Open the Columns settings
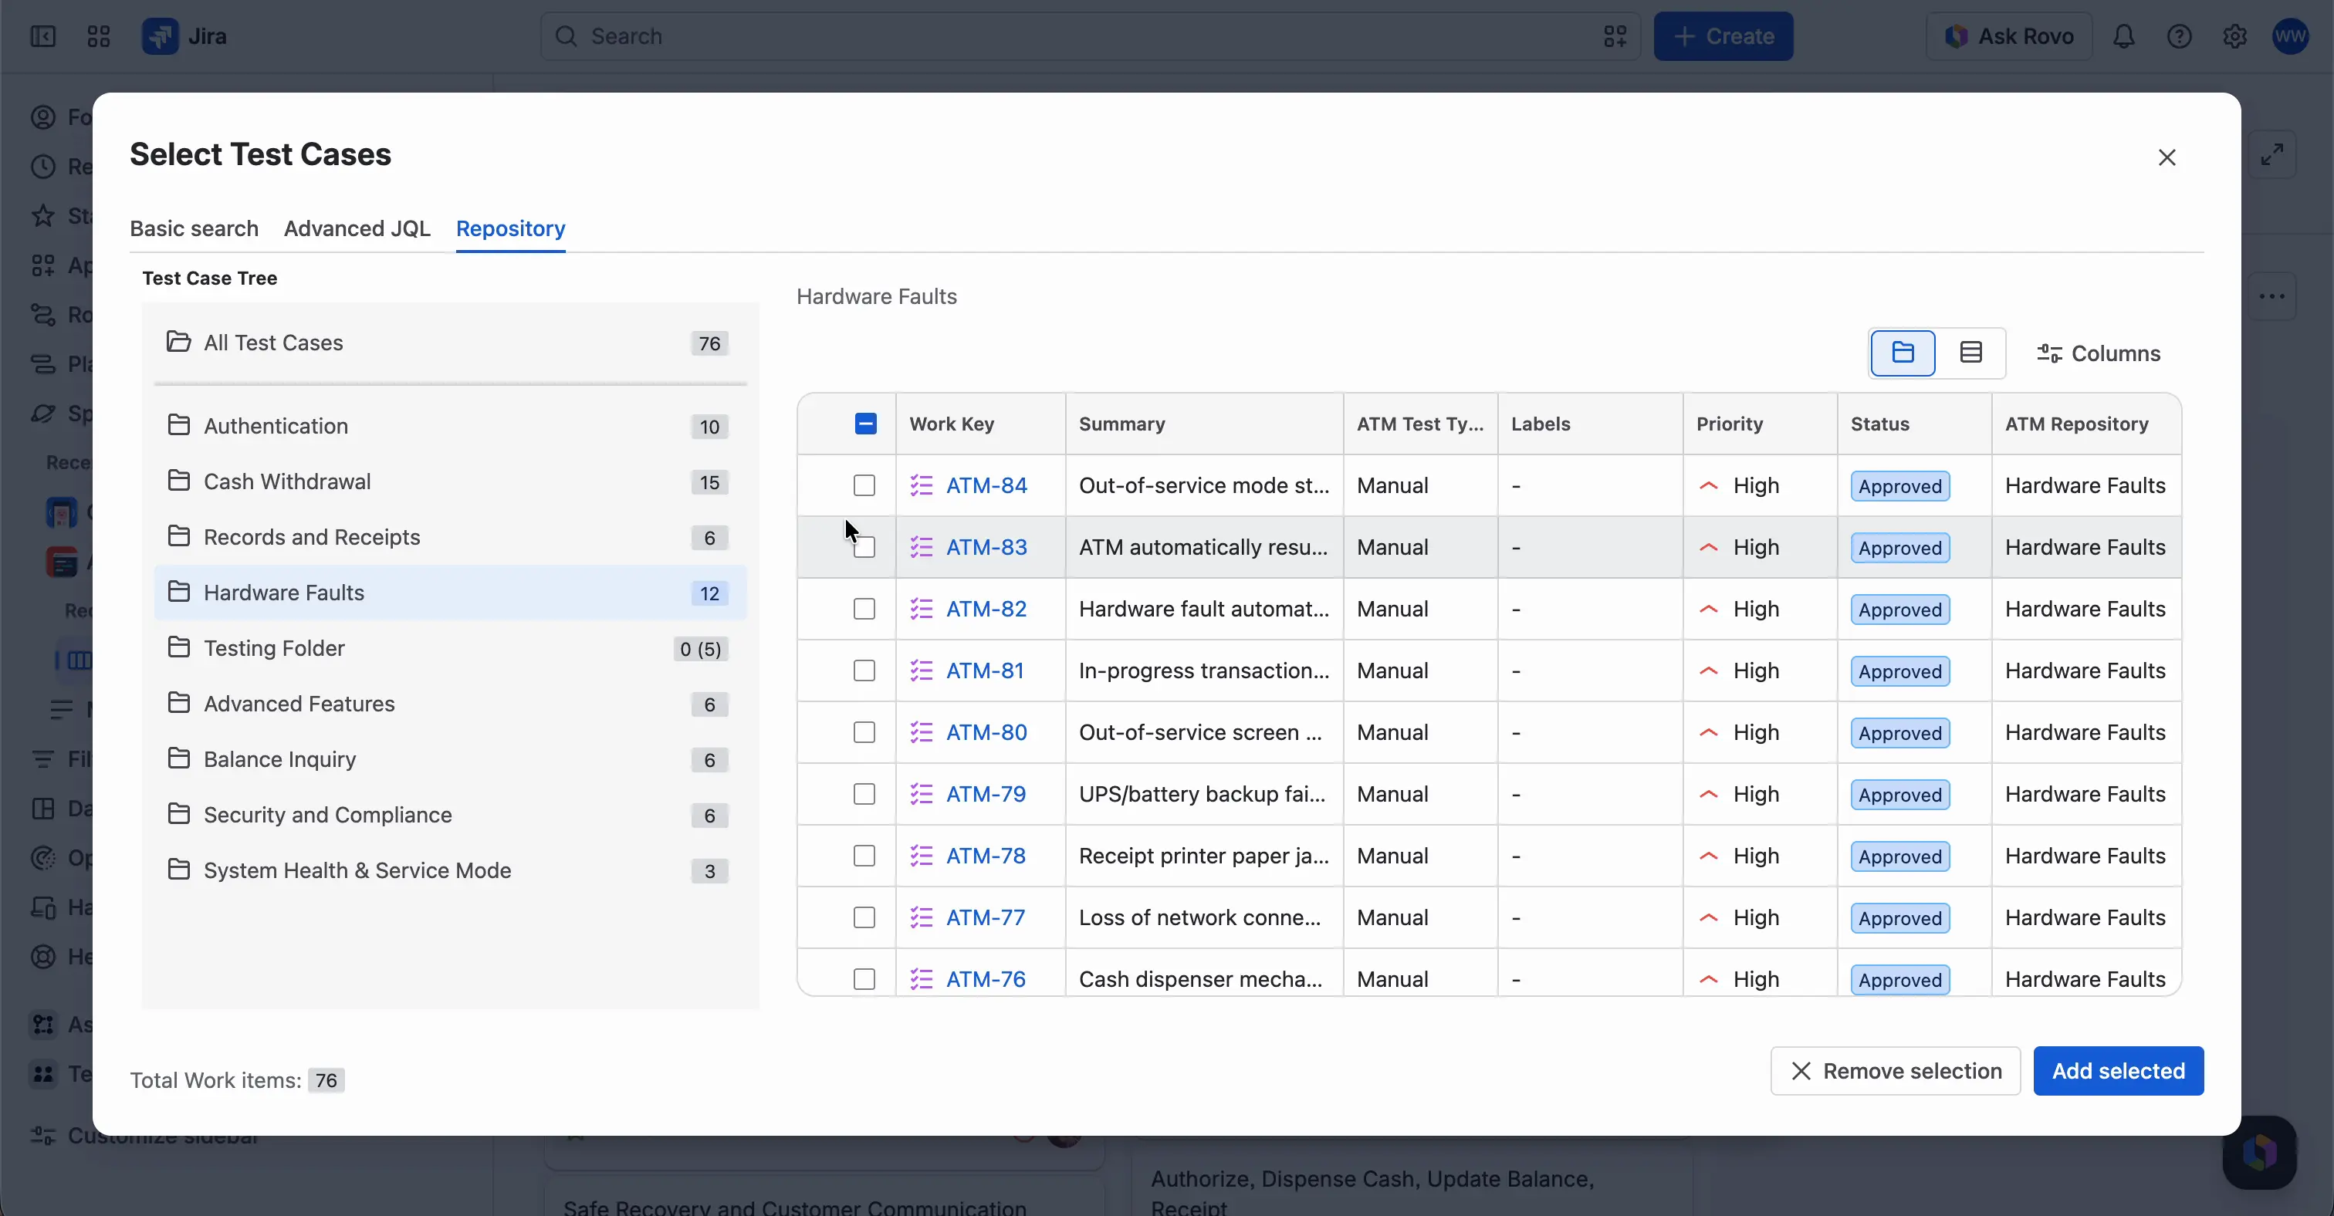Screen dimensions: 2334x1216 (2099, 354)
